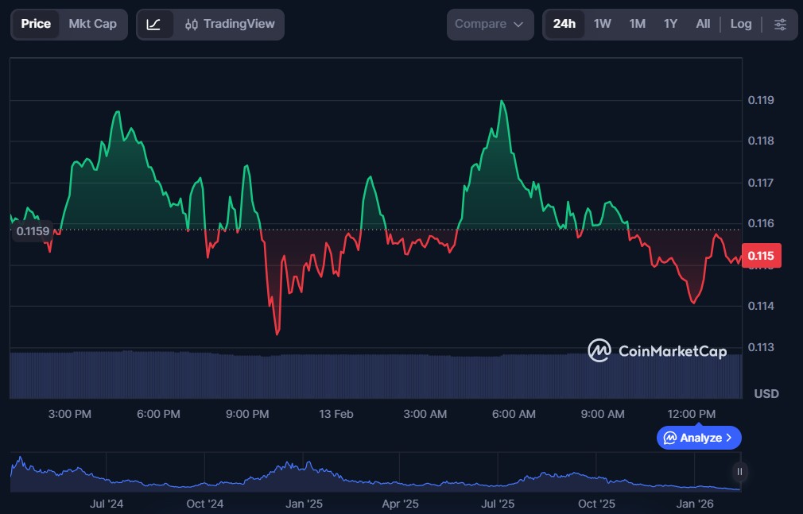Select the line chart view icon
Image resolution: width=803 pixels, height=514 pixels.
[154, 25]
